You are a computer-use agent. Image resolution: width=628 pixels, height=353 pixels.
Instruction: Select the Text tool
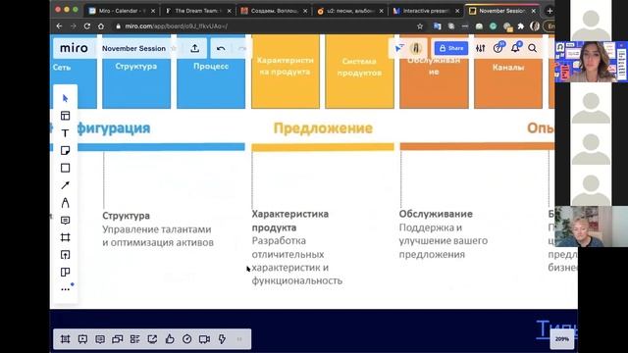[x=66, y=133]
